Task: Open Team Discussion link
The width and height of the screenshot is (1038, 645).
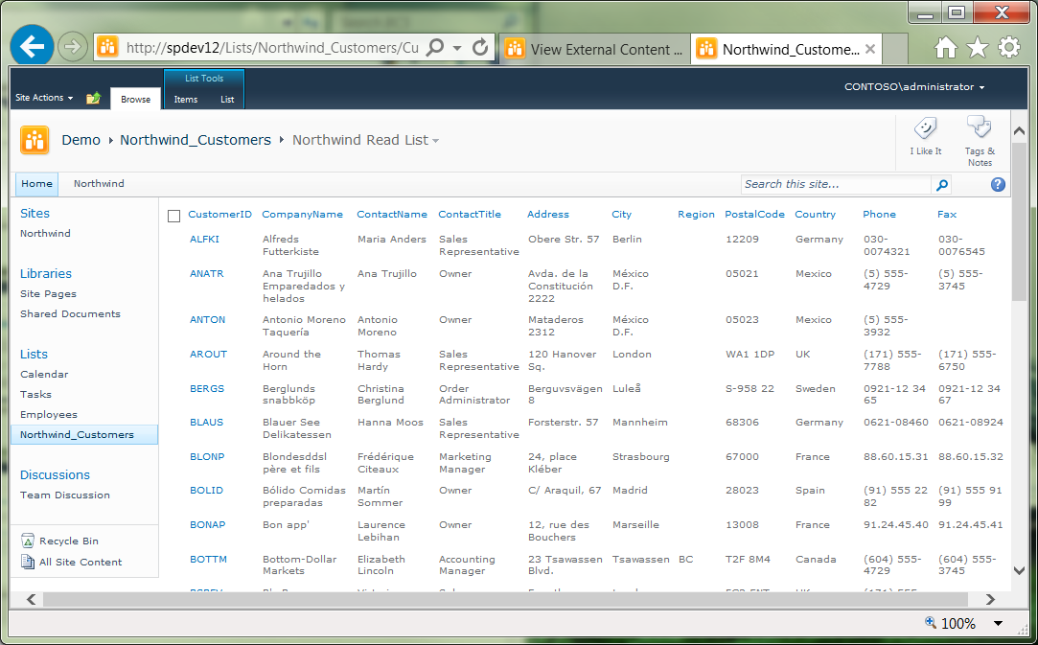Action: (65, 495)
